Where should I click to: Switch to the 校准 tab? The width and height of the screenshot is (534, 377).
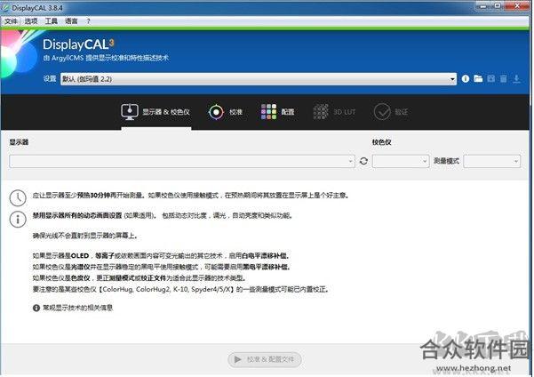[225, 112]
